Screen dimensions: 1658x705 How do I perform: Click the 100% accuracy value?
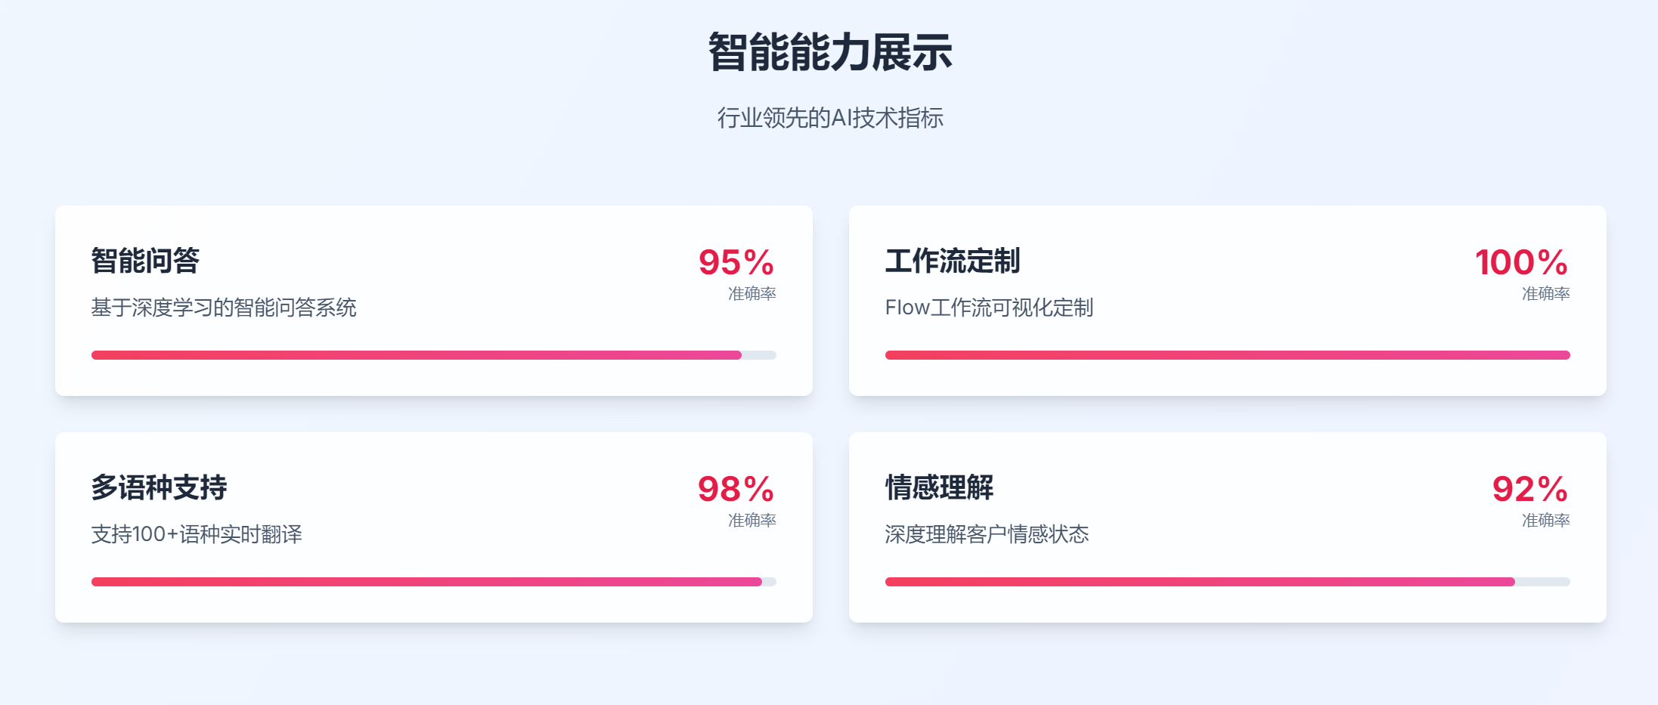point(1521,262)
